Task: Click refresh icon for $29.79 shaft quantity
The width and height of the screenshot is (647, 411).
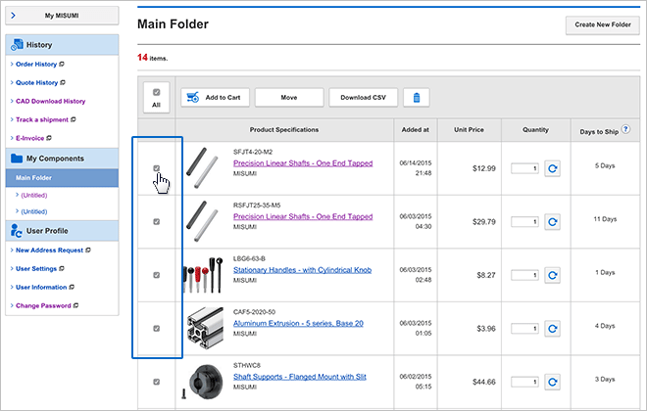Action: point(552,222)
